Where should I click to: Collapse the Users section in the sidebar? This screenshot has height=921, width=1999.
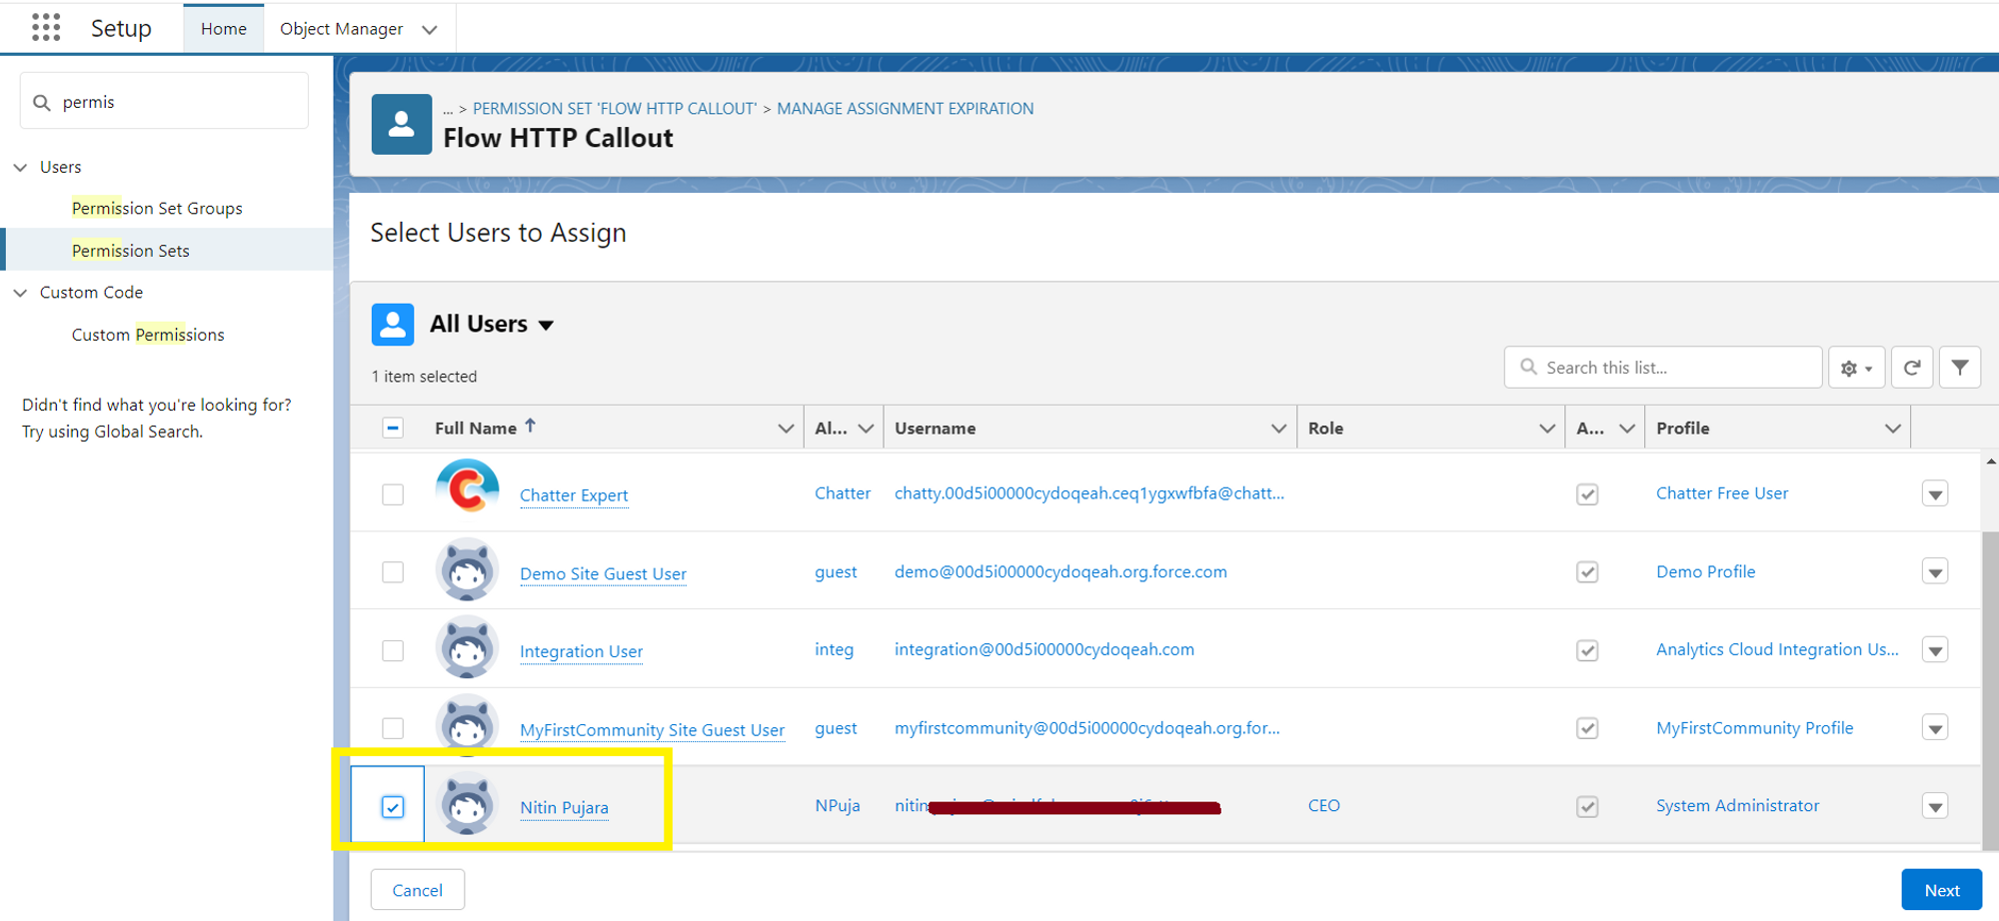[x=21, y=167]
